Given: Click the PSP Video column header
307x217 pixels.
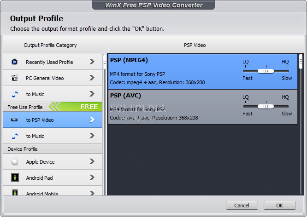Looking at the screenshot, I should click(195, 45).
